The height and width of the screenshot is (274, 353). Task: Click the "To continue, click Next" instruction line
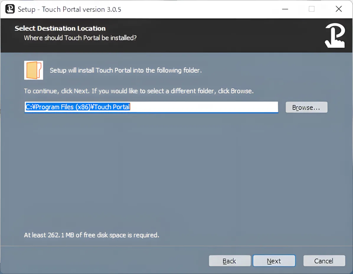point(139,91)
